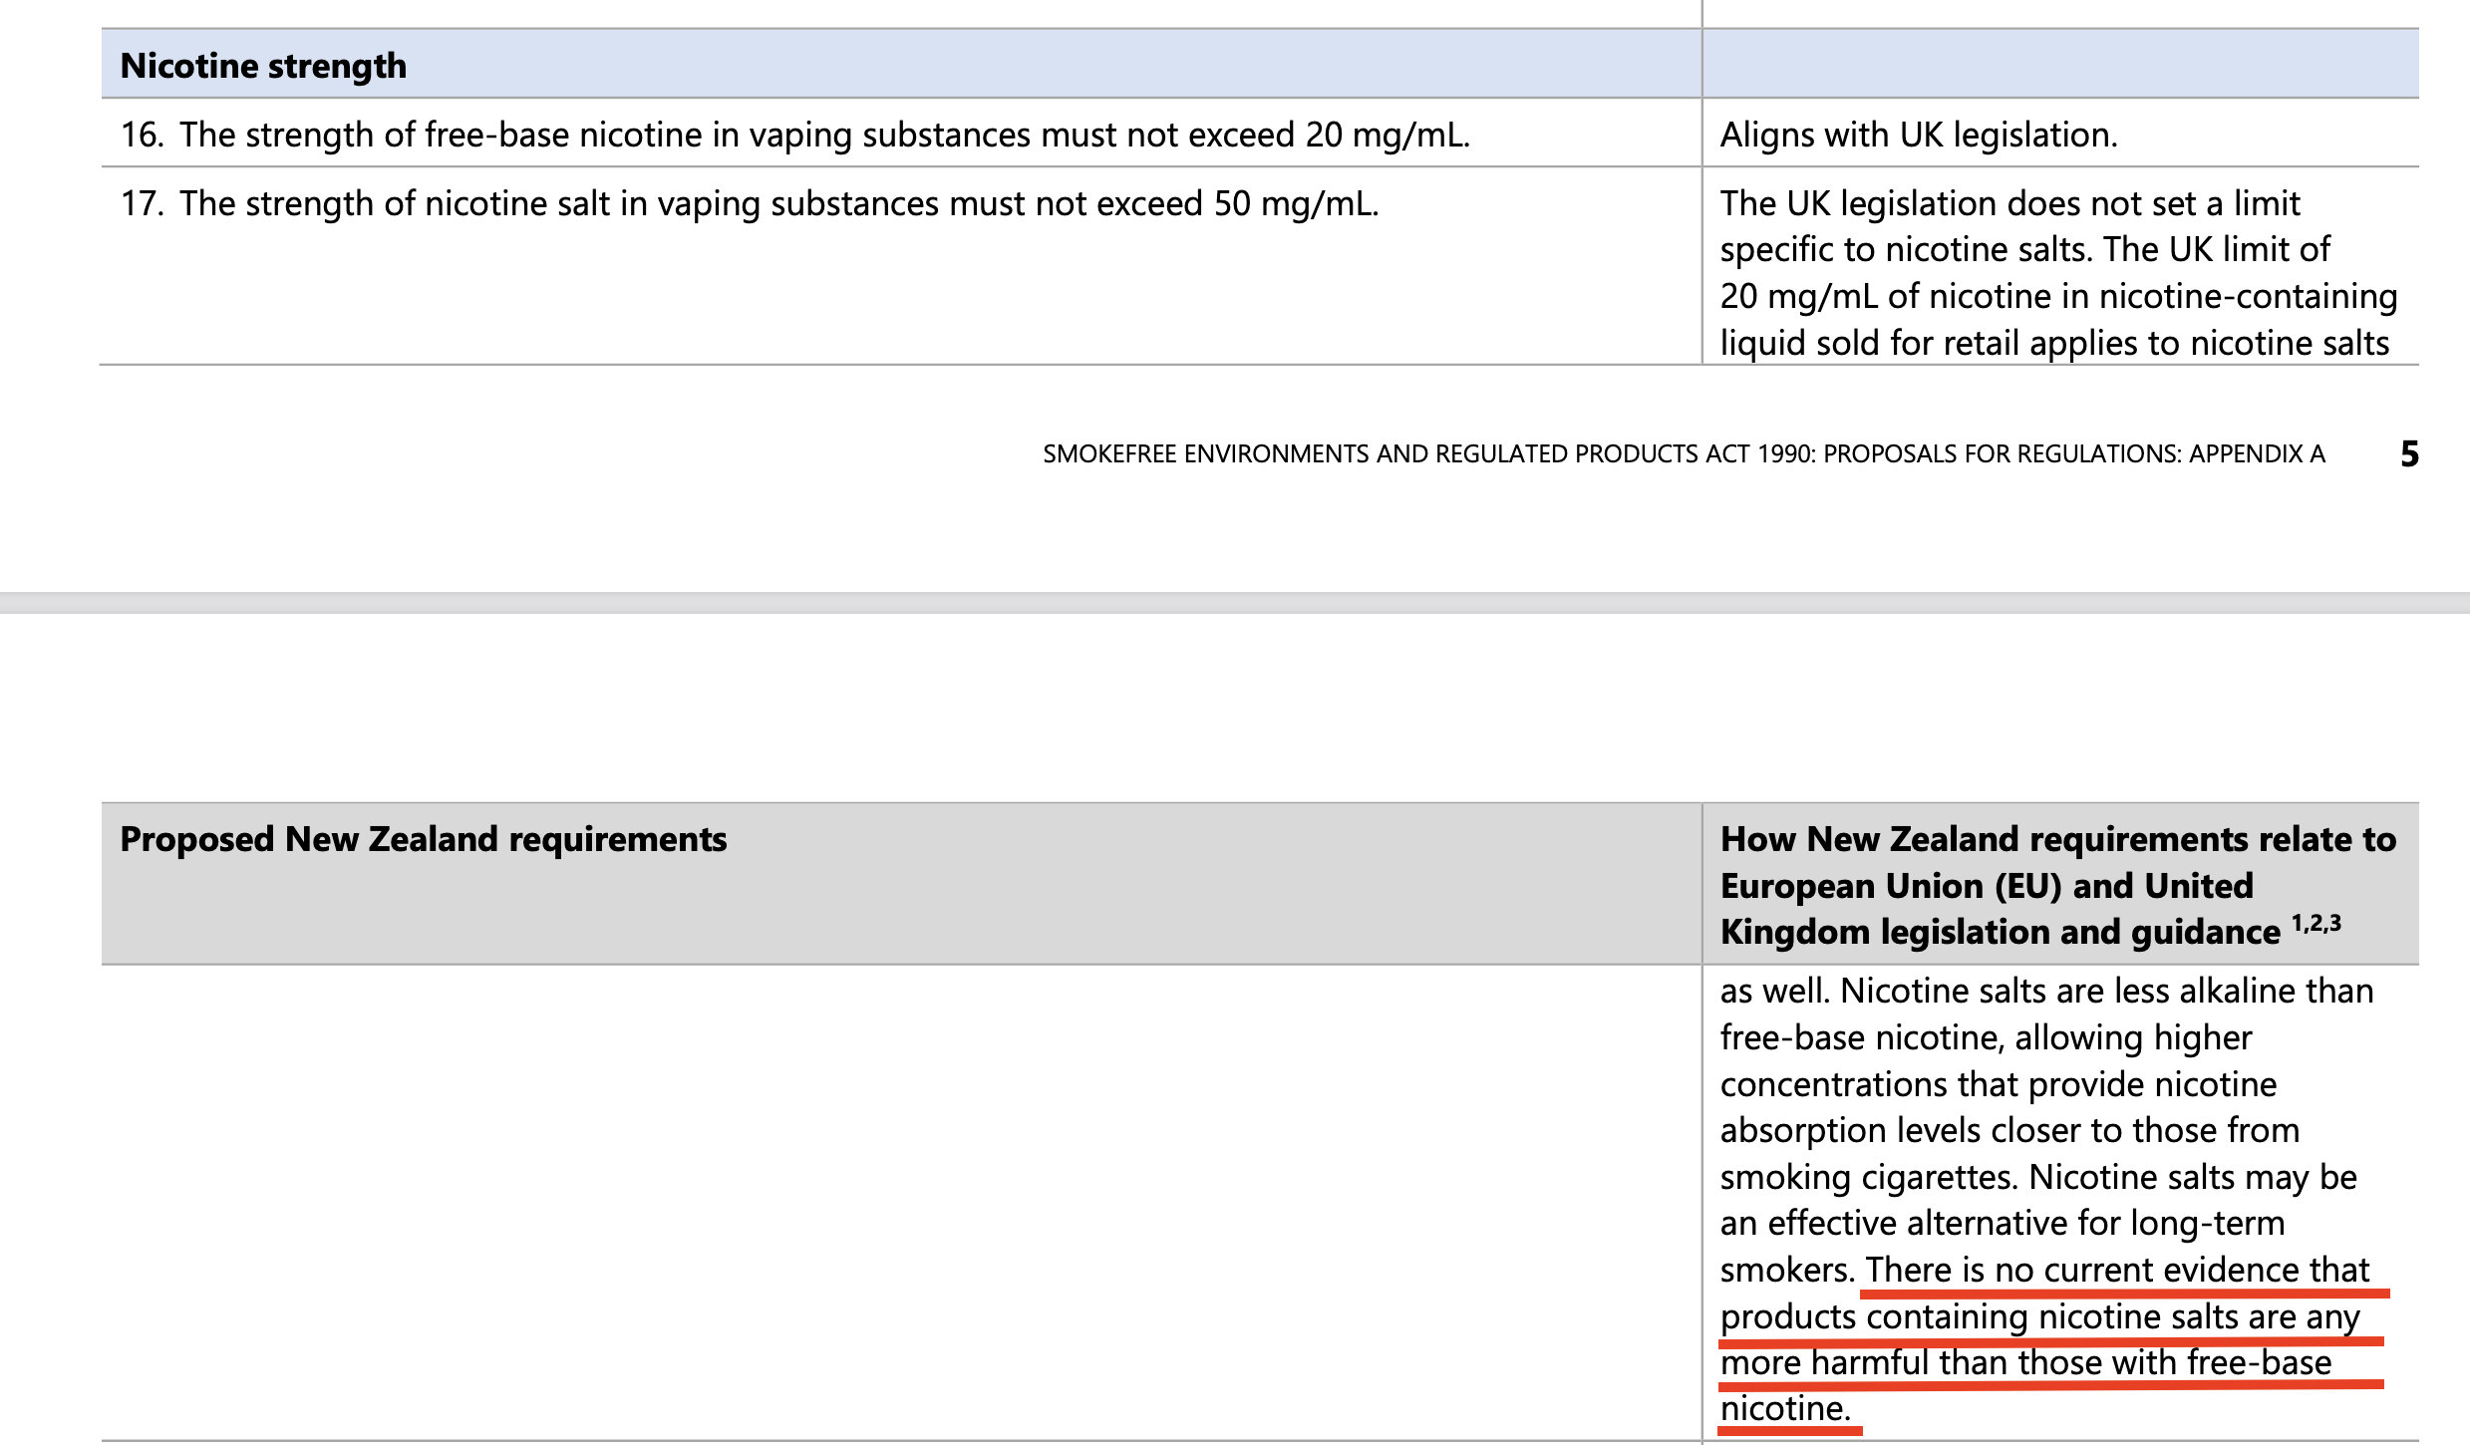Click 'How New Zealand requirements relate to' header
This screenshot has width=2470, height=1445.
coord(2057,839)
